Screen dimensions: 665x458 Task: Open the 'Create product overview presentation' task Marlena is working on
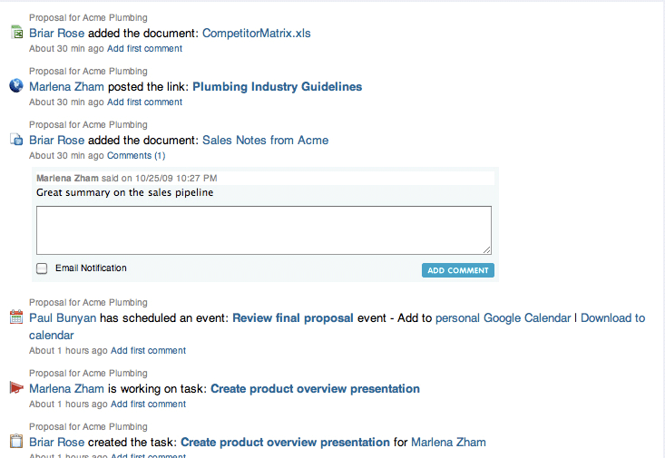pyautogui.click(x=315, y=388)
